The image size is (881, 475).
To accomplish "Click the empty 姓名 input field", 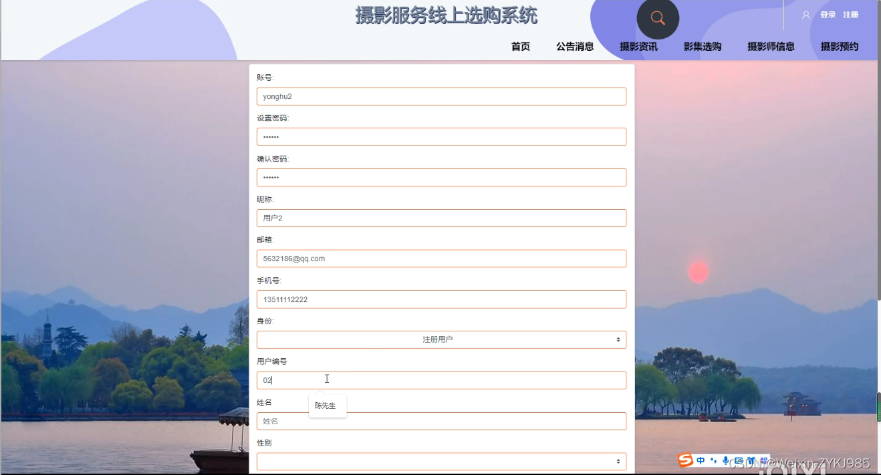I will pos(441,421).
